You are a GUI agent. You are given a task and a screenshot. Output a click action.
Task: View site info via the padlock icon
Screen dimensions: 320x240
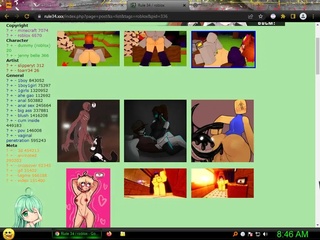39,16
